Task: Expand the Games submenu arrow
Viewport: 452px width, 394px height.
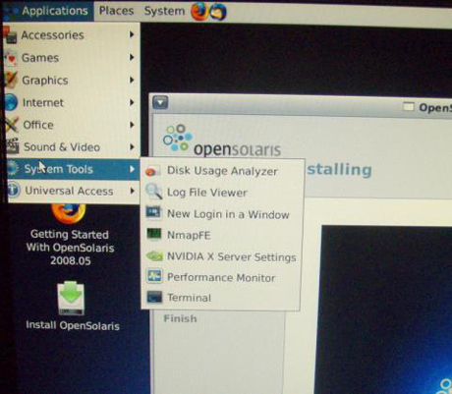Action: [132, 57]
